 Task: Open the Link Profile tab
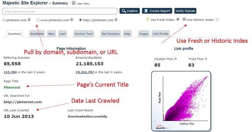click(161, 34)
